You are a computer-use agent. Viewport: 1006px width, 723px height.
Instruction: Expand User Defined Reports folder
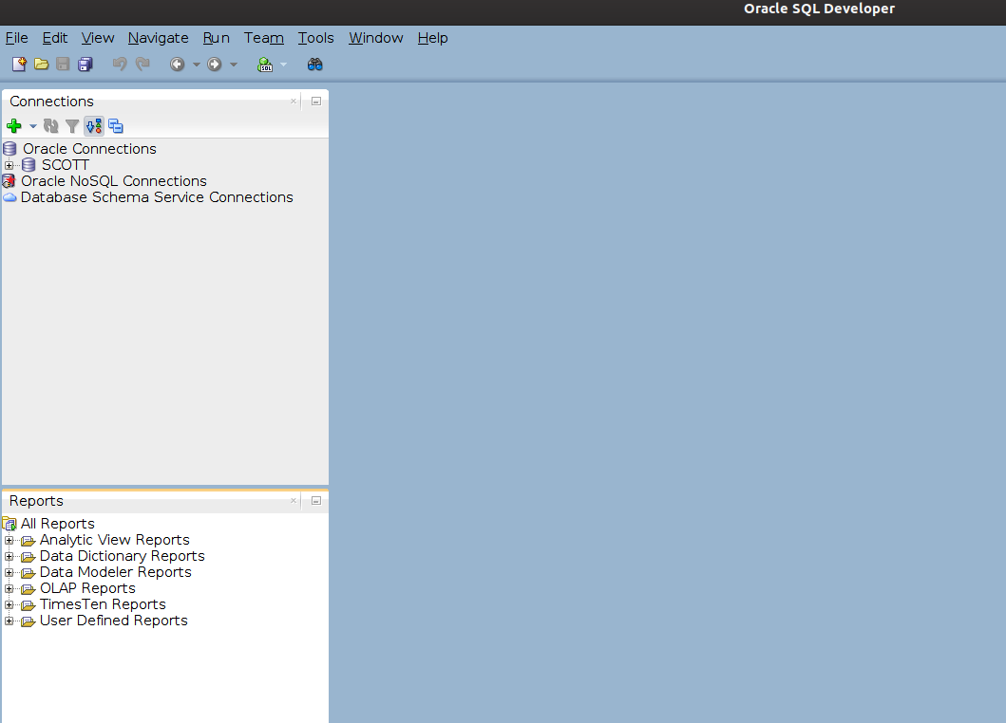[x=9, y=621]
